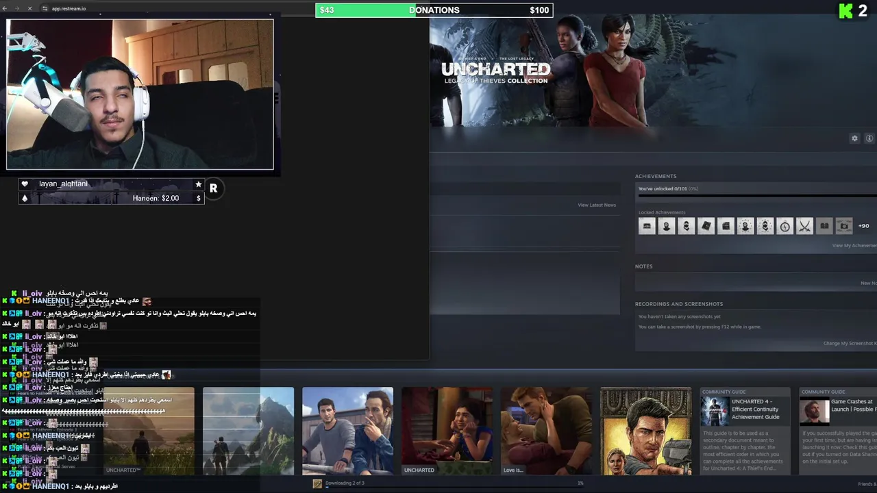This screenshot has height=493, width=877.
Task: Open View Latest News link
Action: pyautogui.click(x=597, y=205)
